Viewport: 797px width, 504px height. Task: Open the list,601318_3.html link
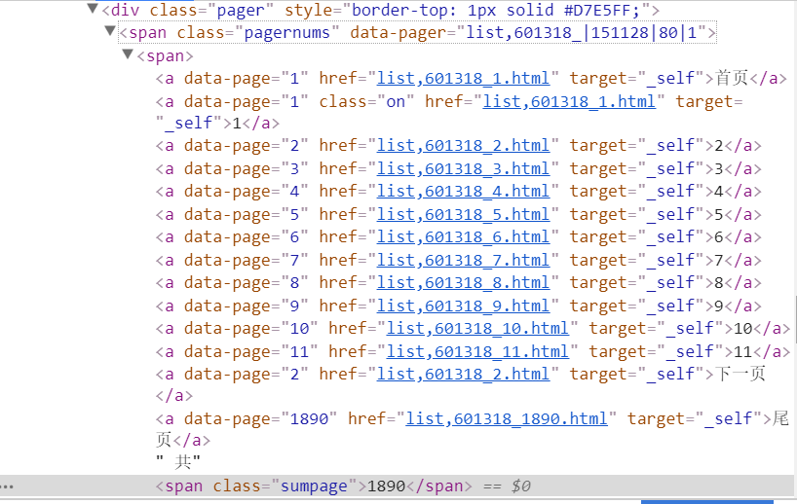coord(463,169)
